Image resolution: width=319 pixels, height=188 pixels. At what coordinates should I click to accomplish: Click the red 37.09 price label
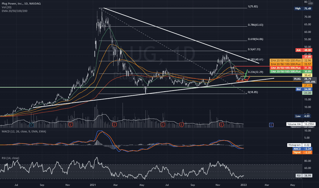click(307, 57)
